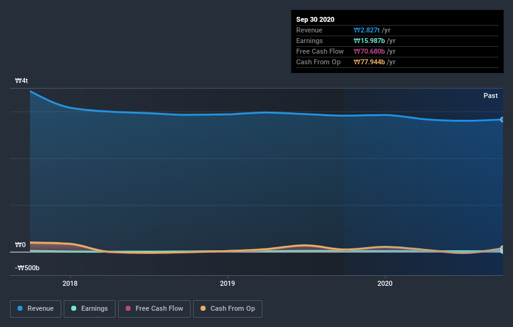Select the 2018 x-axis label
The height and width of the screenshot is (327, 513).
(70, 283)
